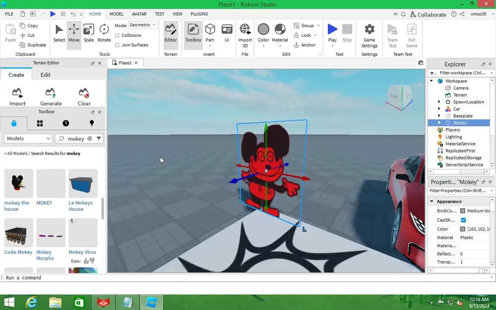496x310 pixels.
Task: Click the Run a command input
Action: [248, 277]
